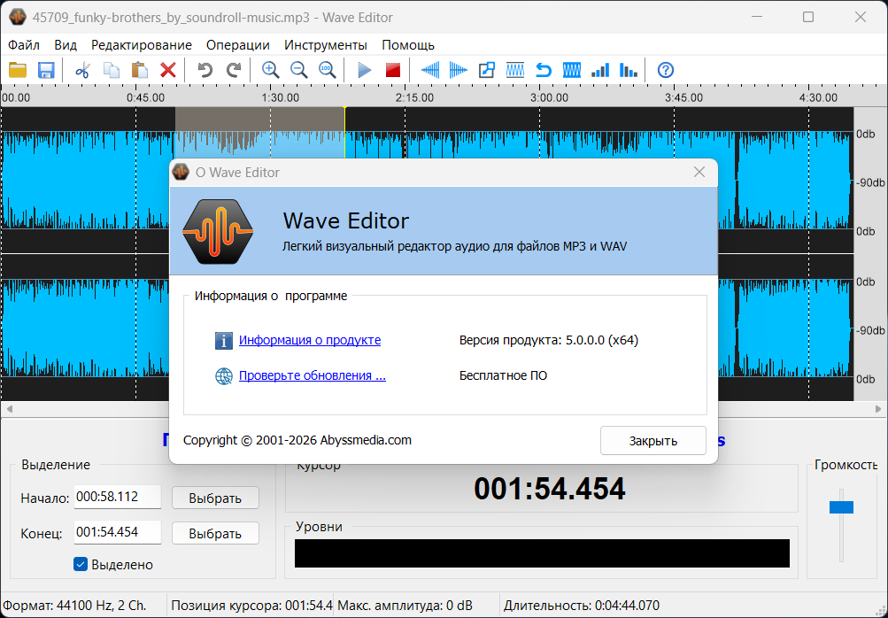888x618 pixels.
Task: Open the Редактирование menu
Action: (x=142, y=45)
